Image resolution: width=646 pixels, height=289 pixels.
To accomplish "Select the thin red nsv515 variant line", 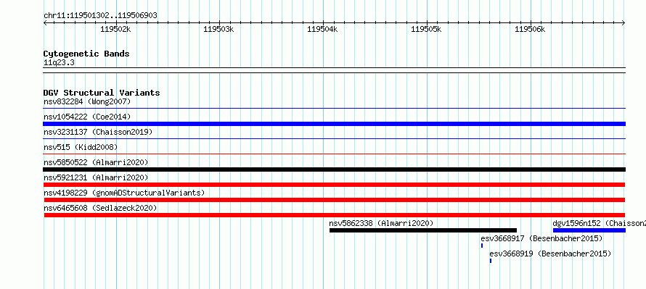I will (x=334, y=154).
